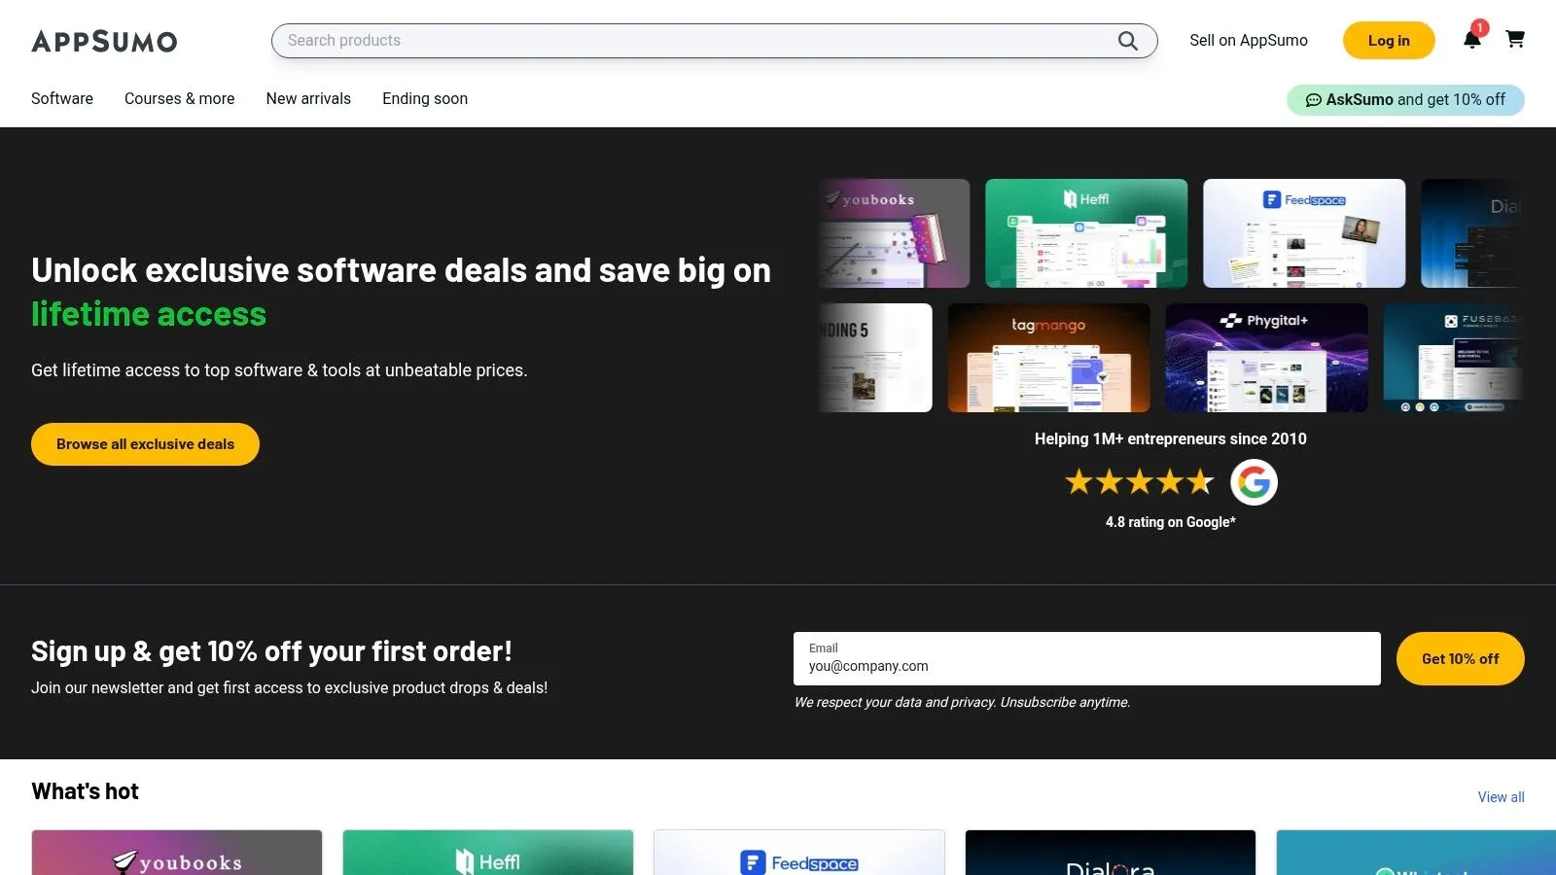Select the Ending soon menu item

(x=424, y=98)
